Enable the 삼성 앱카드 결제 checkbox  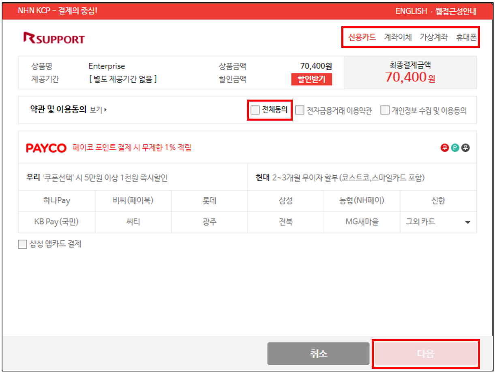[22, 244]
